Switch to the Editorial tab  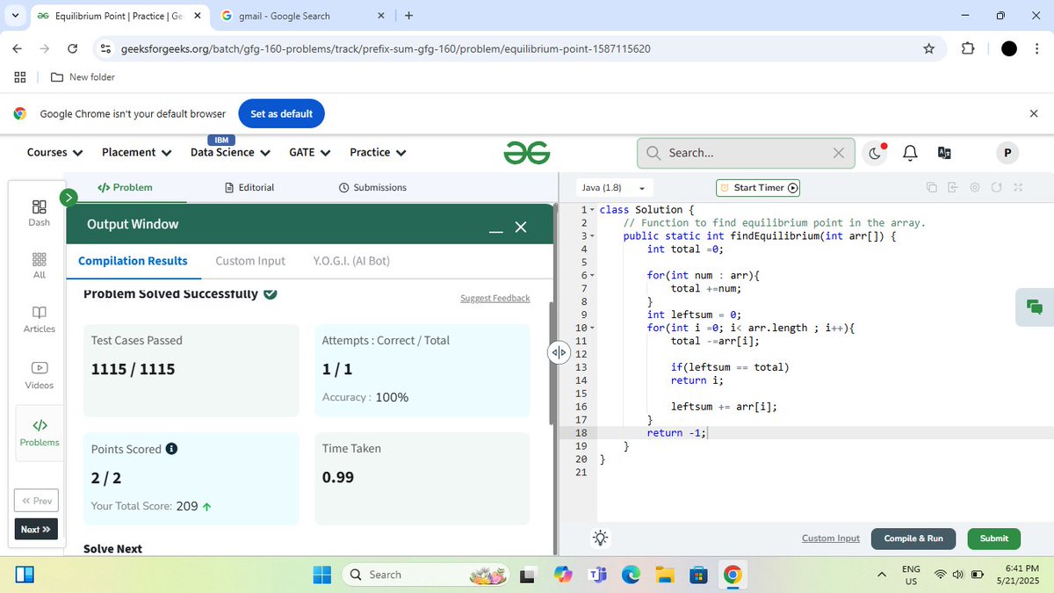click(249, 187)
